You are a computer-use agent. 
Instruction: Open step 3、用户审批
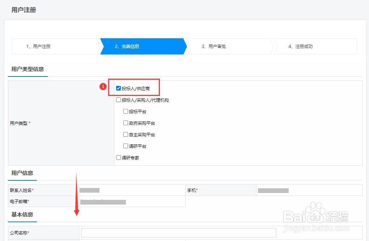[230, 46]
